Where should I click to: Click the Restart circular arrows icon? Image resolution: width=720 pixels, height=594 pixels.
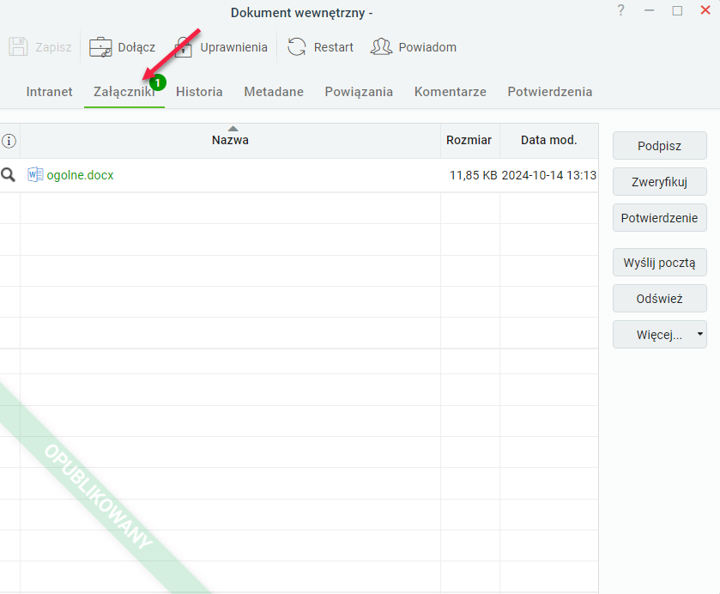(x=297, y=47)
